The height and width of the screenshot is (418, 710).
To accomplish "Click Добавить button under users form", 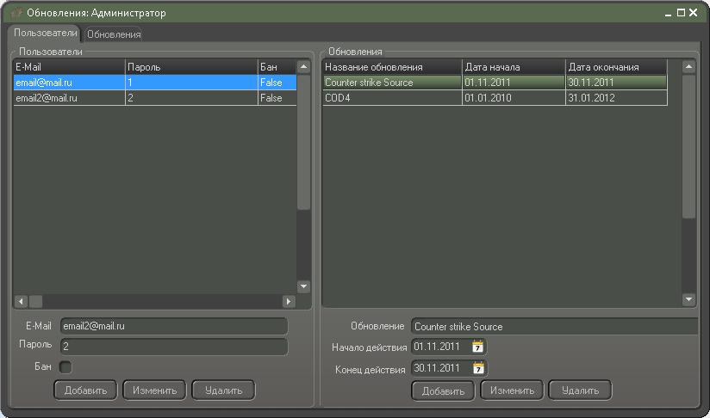I will [x=85, y=390].
